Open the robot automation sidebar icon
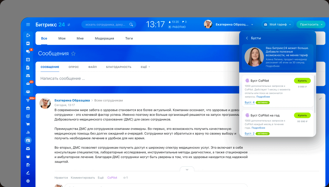329x187 pixels. [28, 148]
